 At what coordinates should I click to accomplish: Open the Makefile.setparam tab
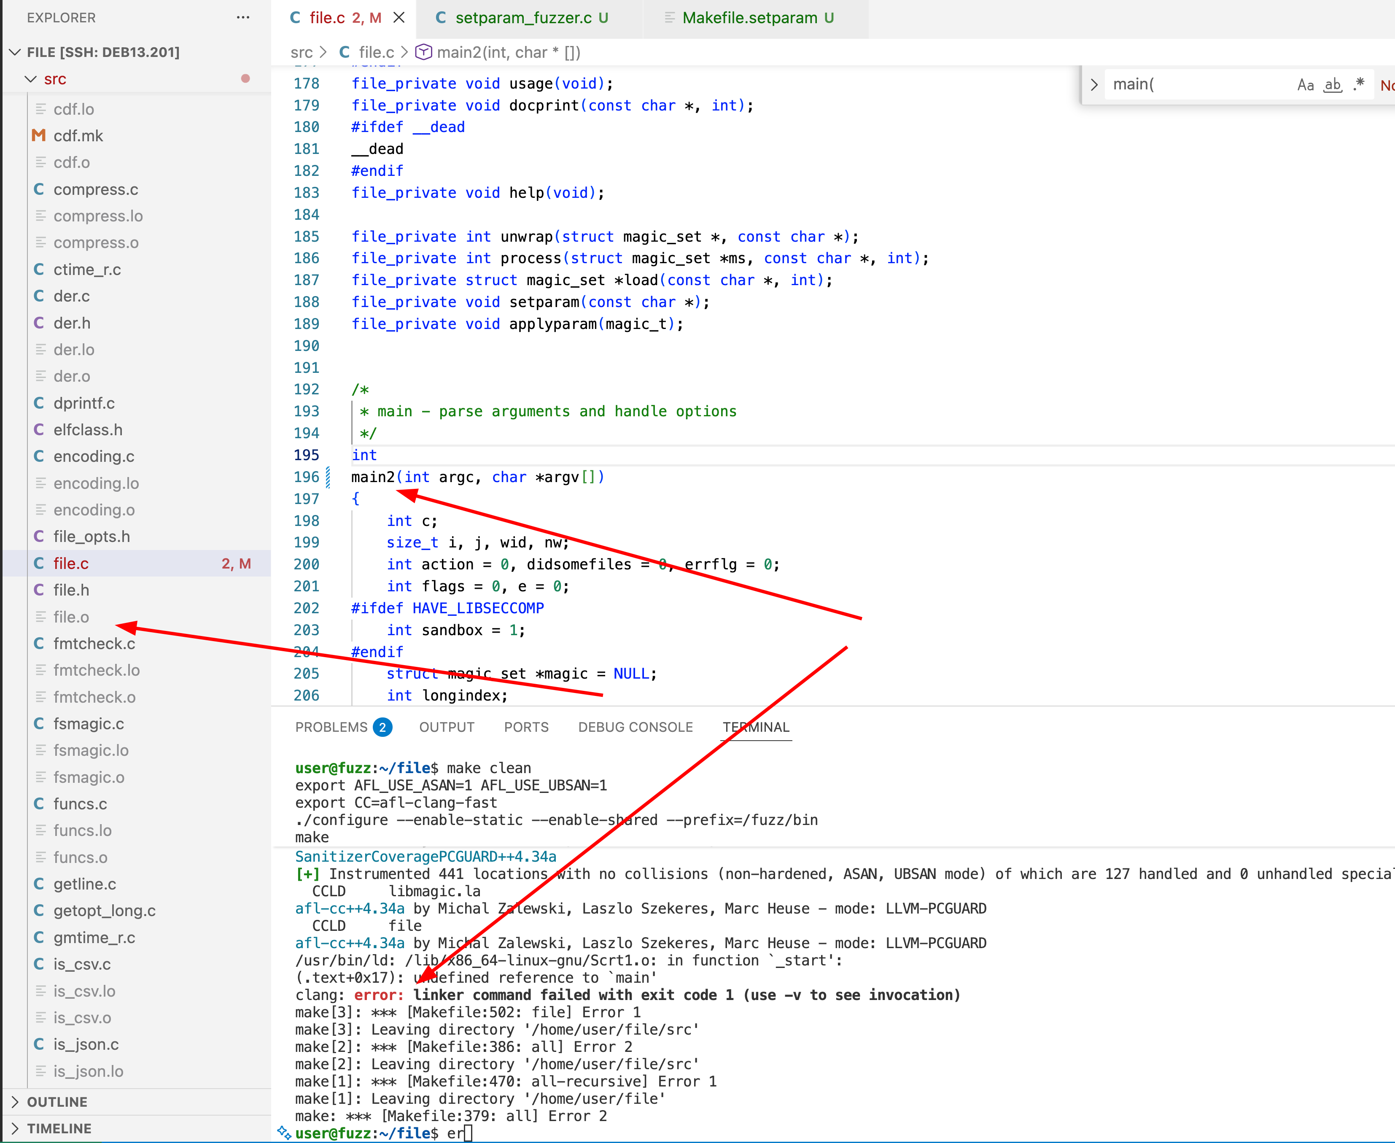click(749, 18)
